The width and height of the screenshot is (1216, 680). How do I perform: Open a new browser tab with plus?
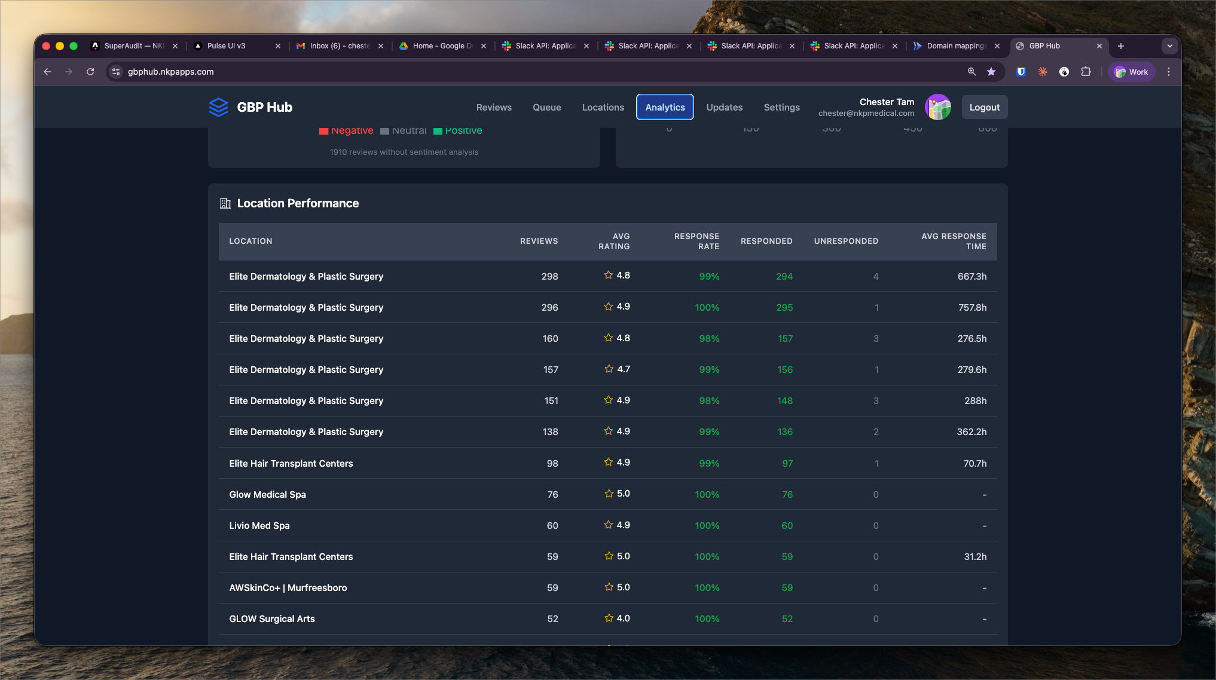1121,46
